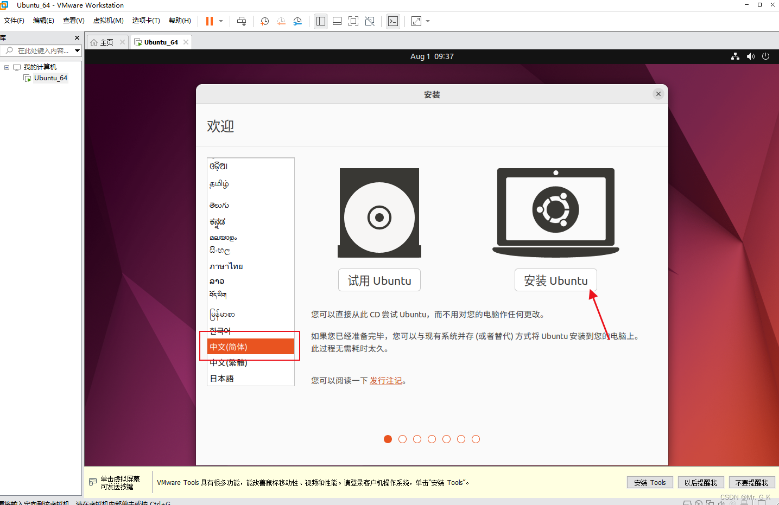Screen dimensions: 779x505
Task: Expand the stretch display dropdown arrow
Action: click(428, 21)
